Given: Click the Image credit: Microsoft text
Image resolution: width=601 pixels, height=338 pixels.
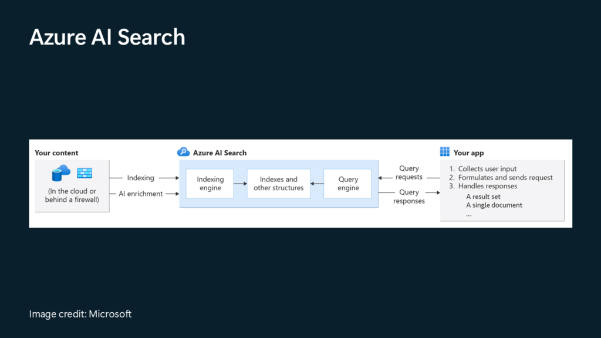Looking at the screenshot, I should click(x=80, y=314).
